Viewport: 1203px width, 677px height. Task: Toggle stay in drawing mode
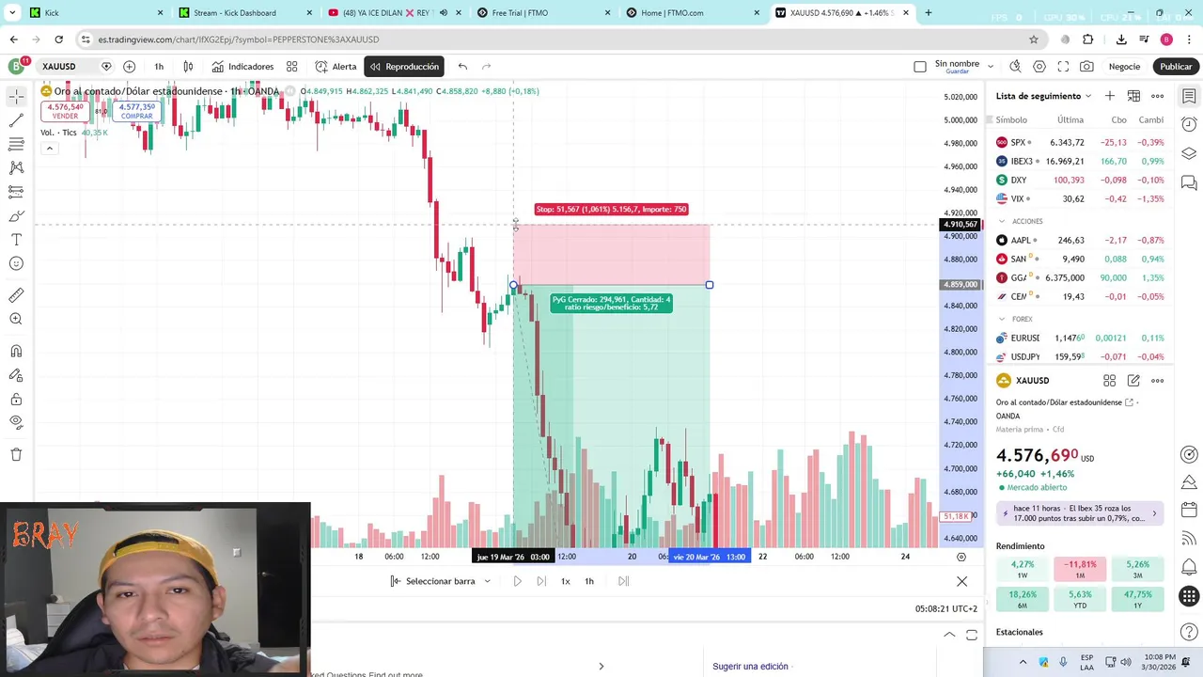click(16, 374)
